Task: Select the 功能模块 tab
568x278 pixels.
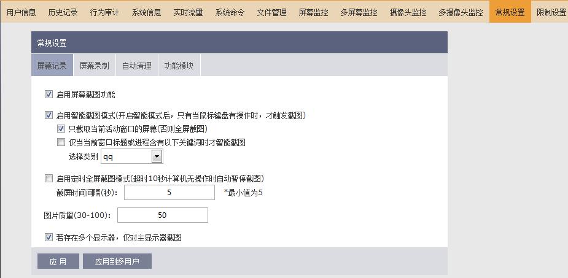Action: 179,66
